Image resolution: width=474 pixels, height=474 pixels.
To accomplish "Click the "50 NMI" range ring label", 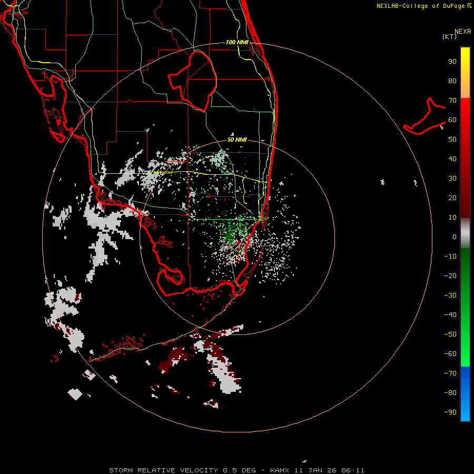I will tap(237, 140).
